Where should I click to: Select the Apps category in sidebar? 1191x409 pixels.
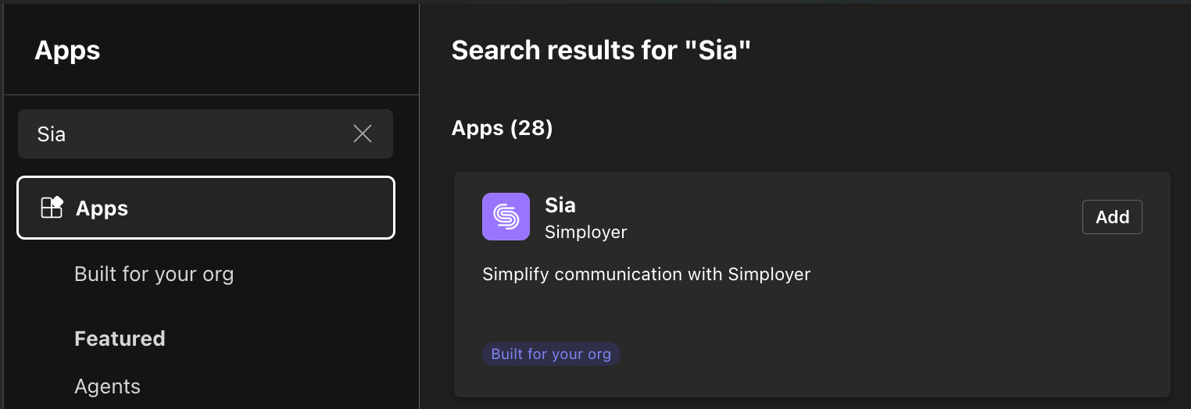point(206,208)
